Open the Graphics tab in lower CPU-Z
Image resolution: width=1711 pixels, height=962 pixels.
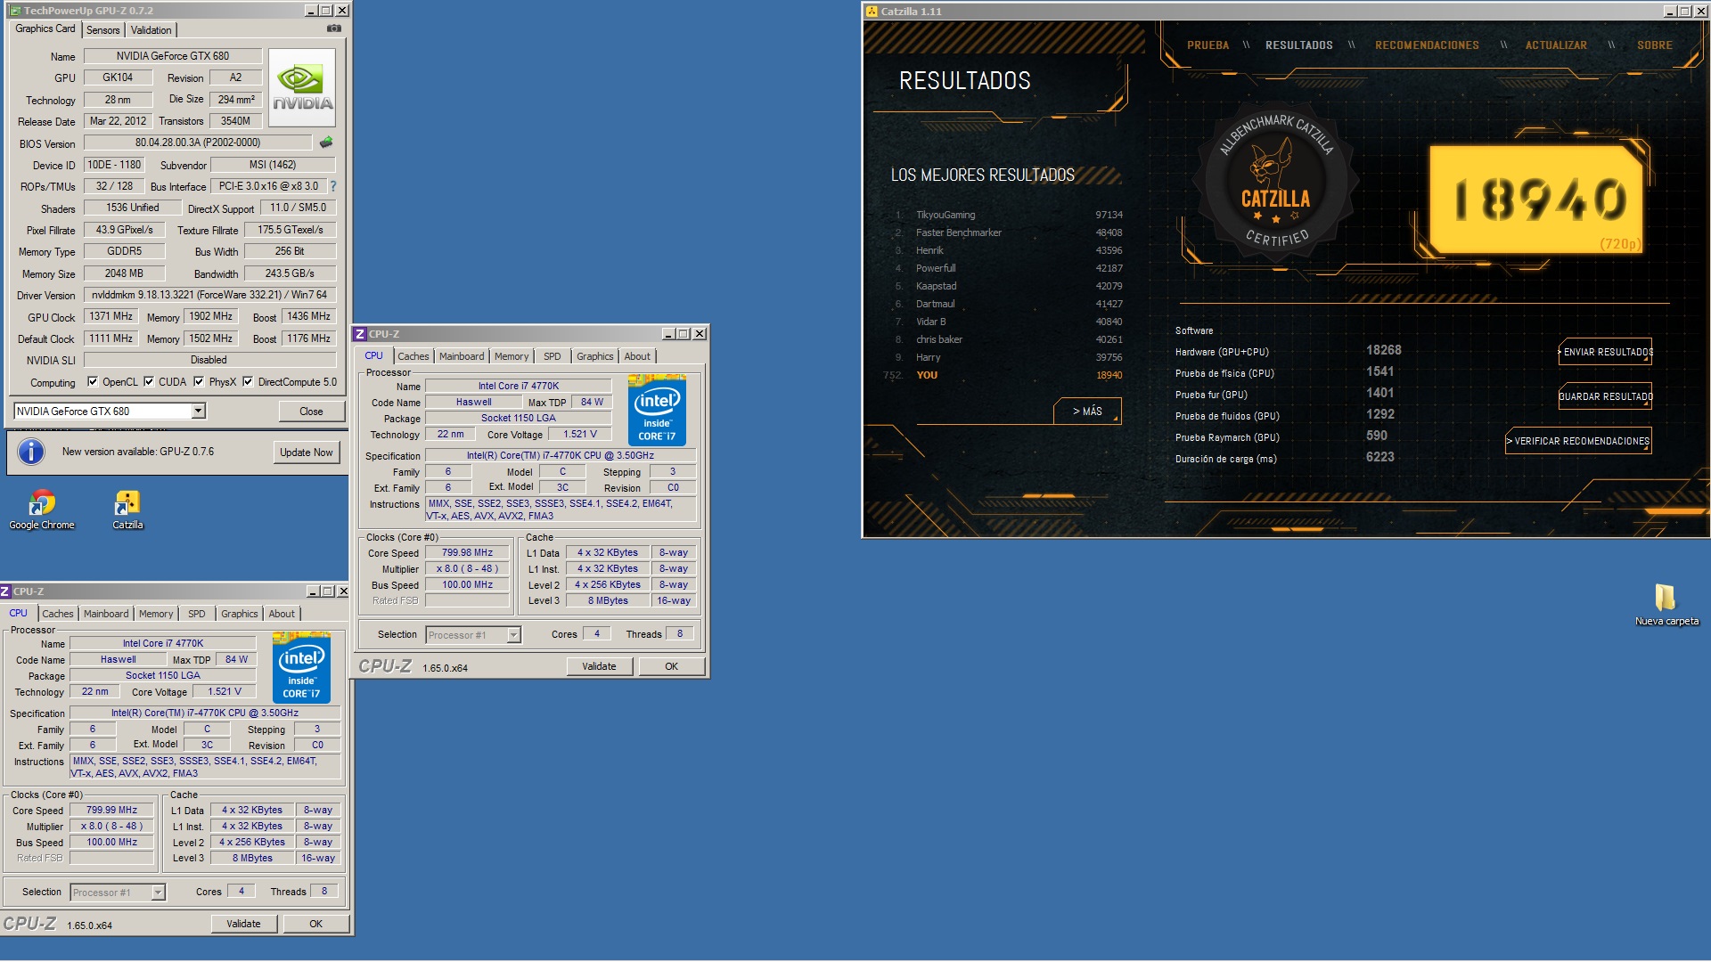[x=239, y=614]
